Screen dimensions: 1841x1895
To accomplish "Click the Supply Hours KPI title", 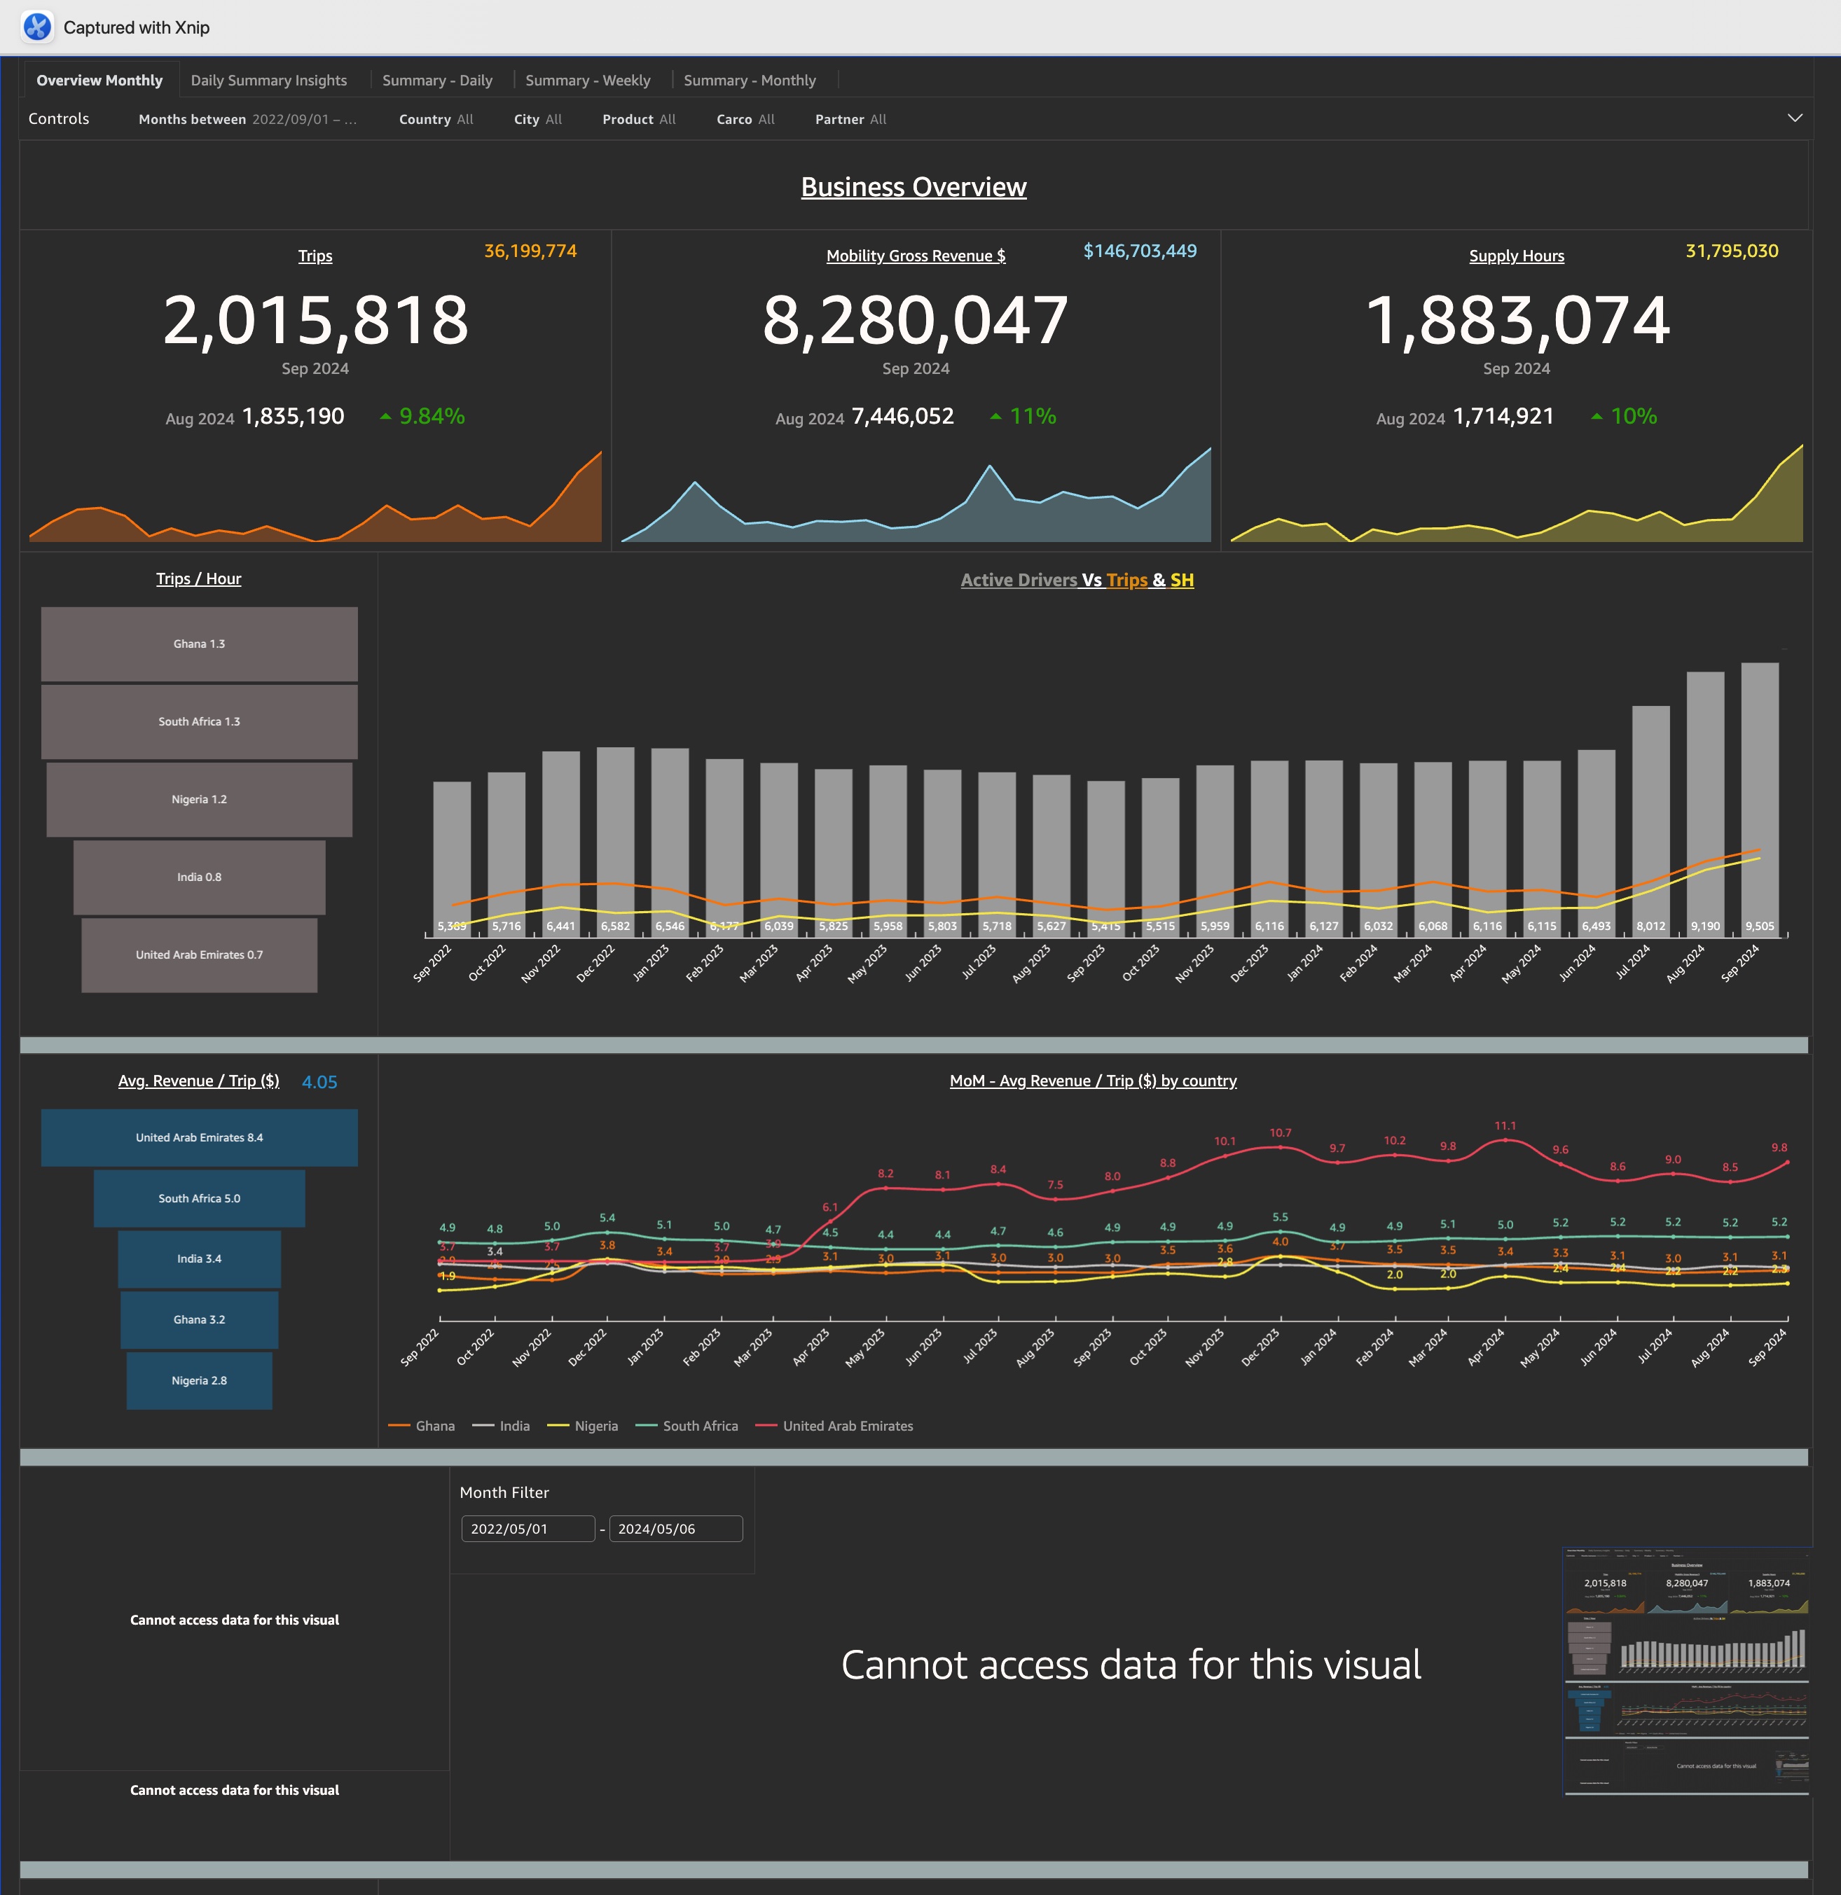I will coord(1516,255).
